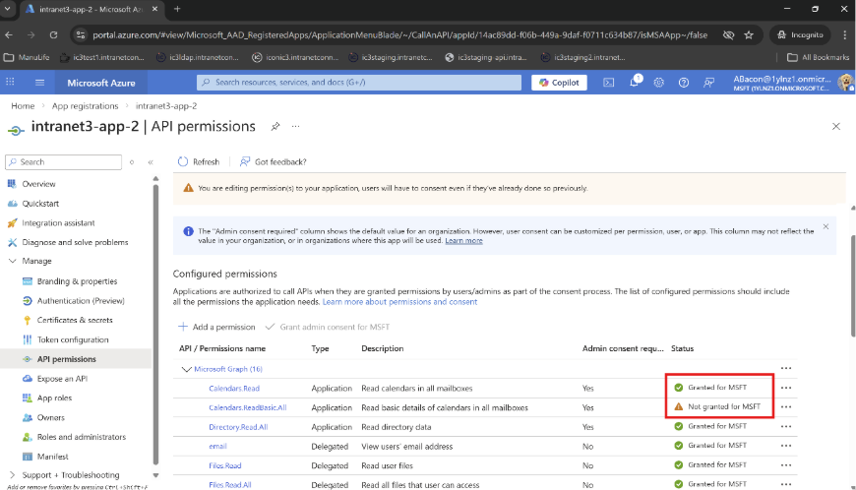Viewport: 856px width, 490px height.
Task: Collapse the Microsoft Graph permissions group
Action: [184, 369]
